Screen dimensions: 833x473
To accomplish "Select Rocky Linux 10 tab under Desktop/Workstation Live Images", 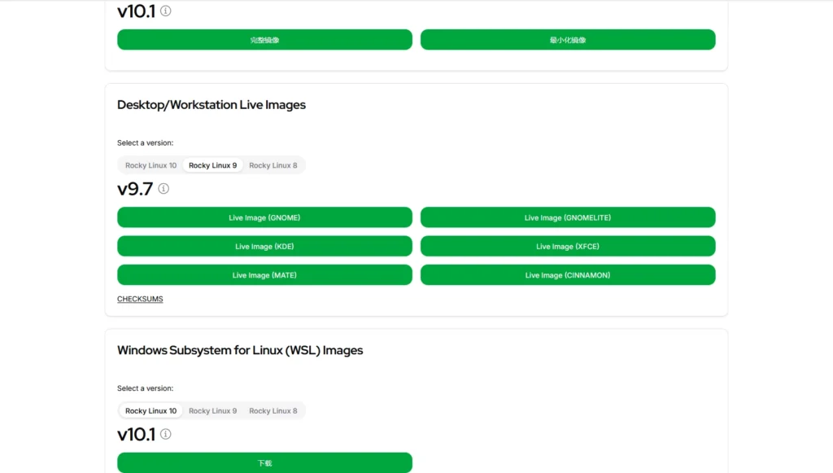I will pyautogui.click(x=150, y=165).
